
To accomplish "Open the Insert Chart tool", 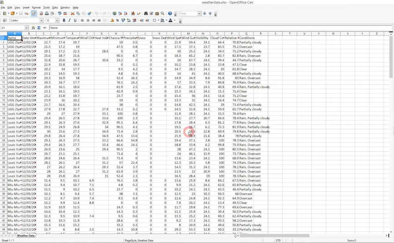I will 133,13.
